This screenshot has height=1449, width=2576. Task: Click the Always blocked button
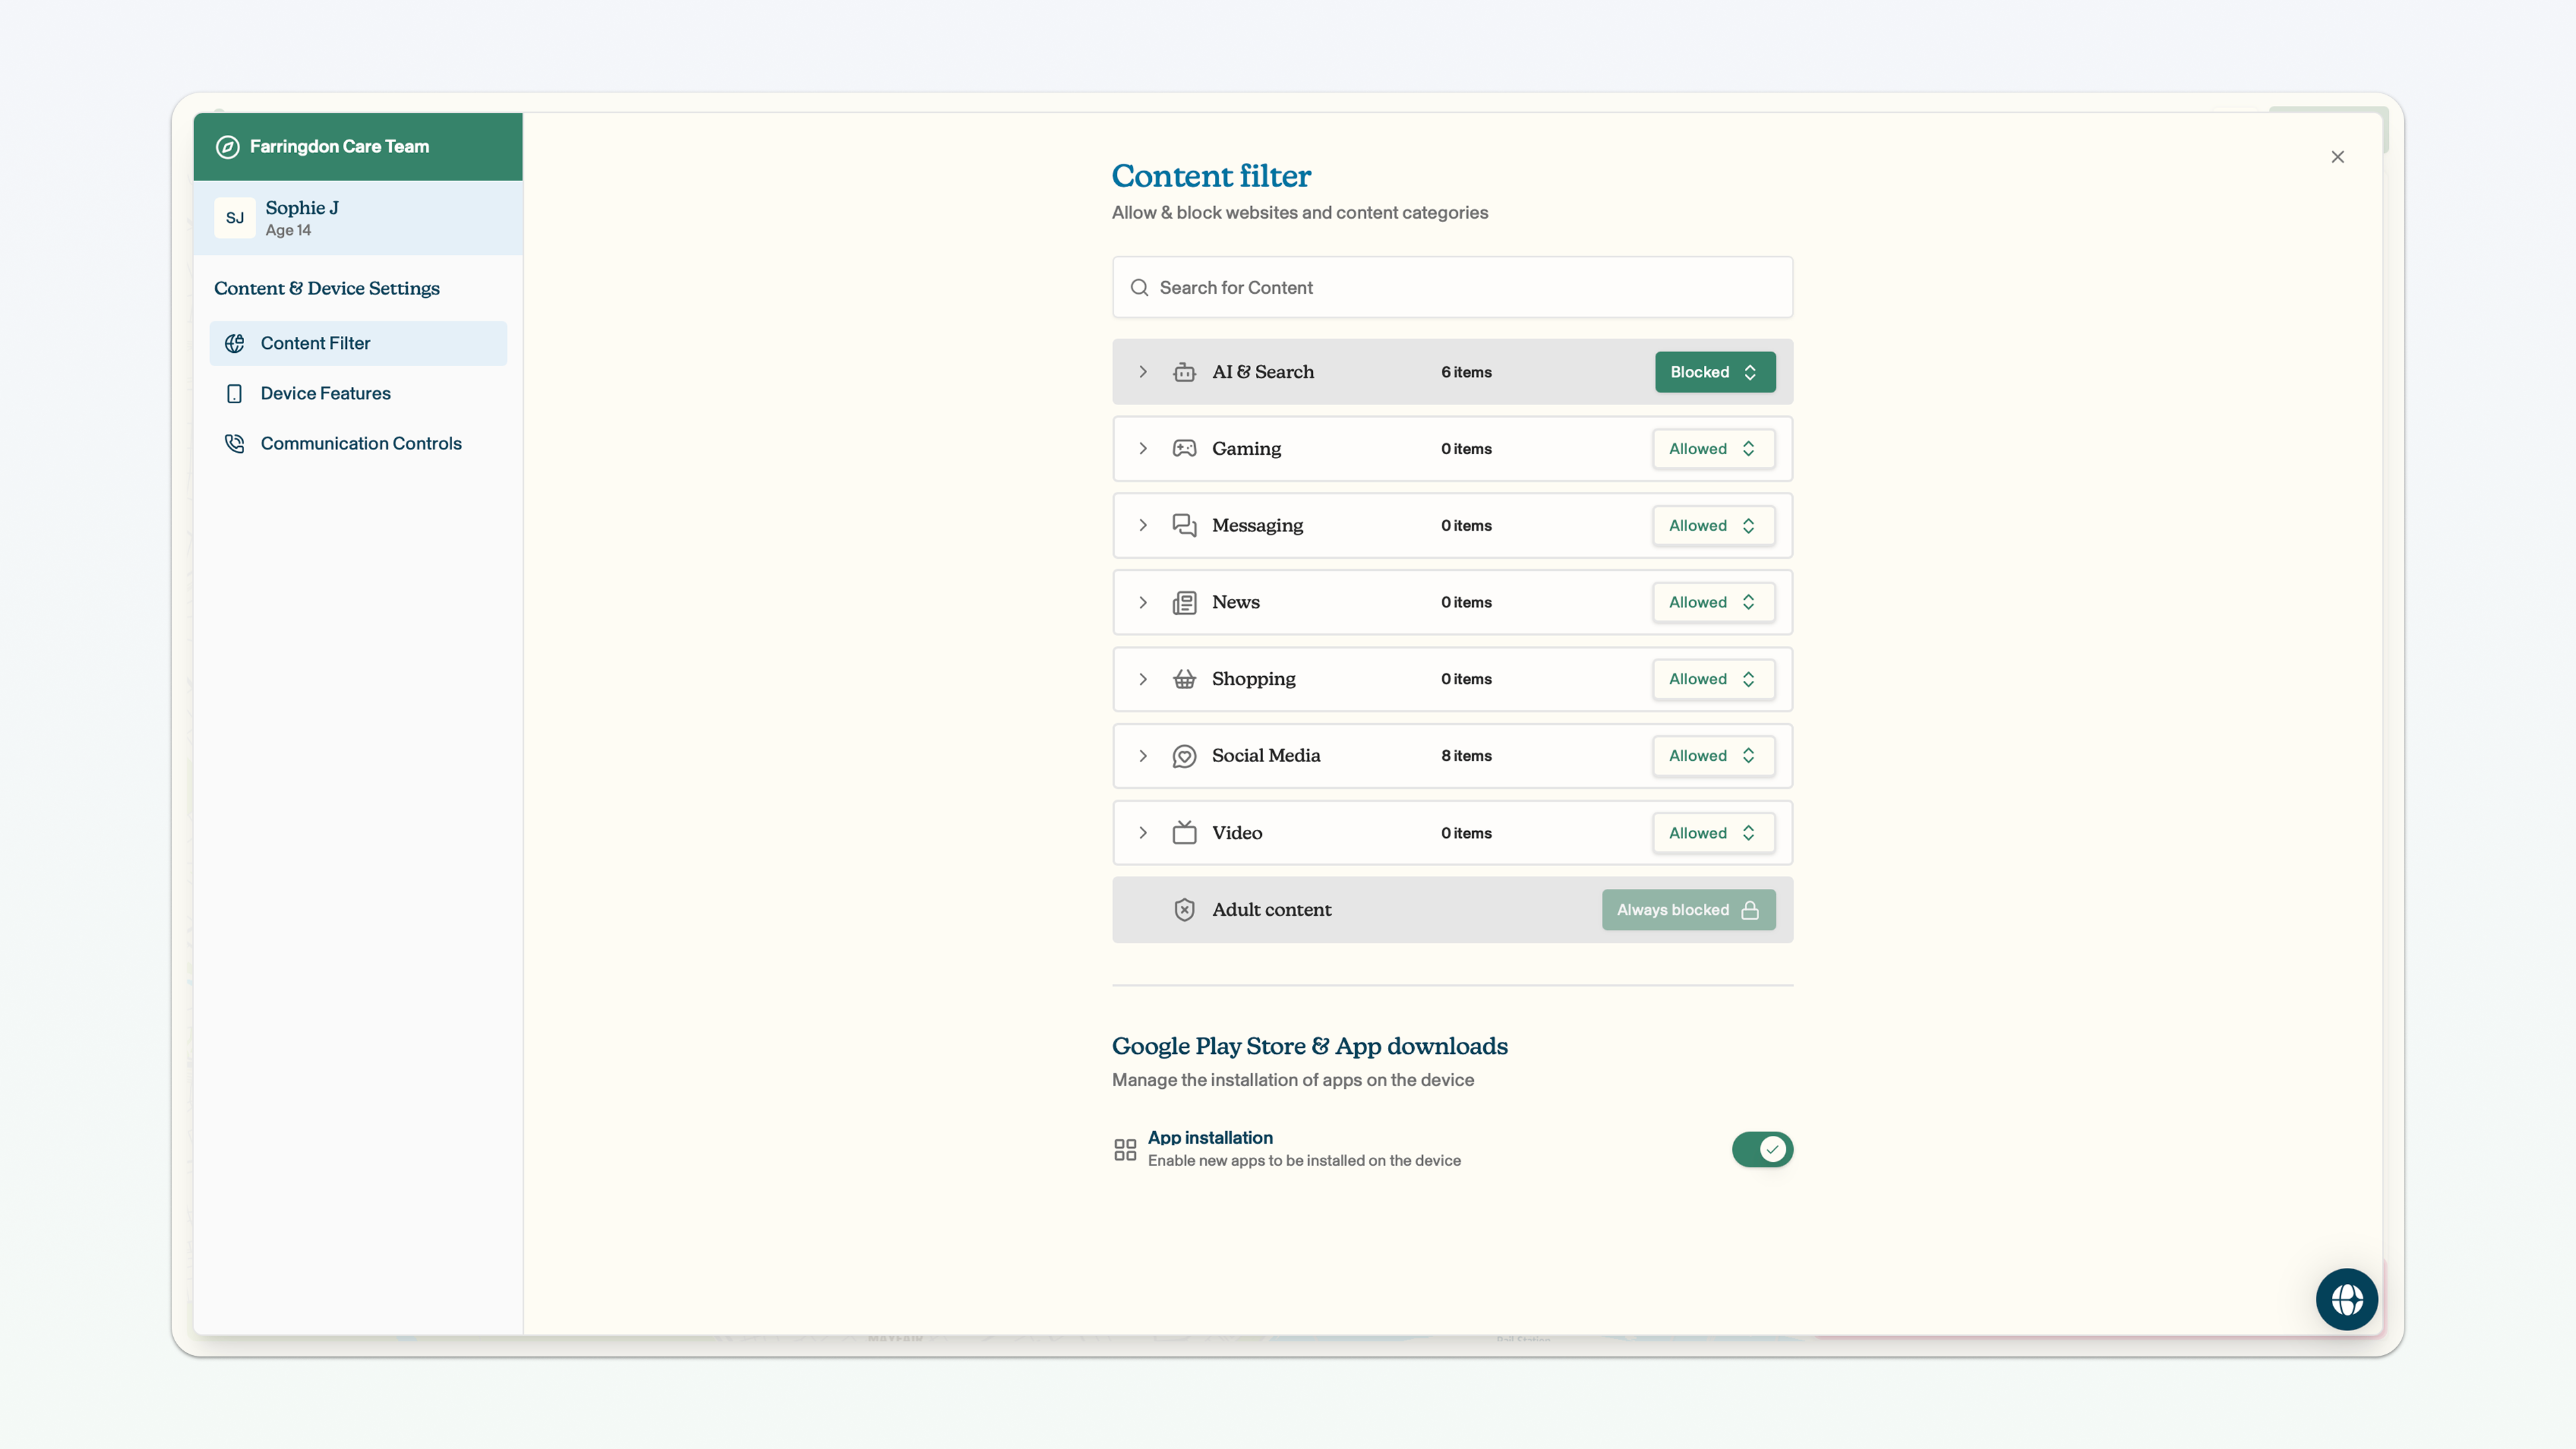tap(1688, 910)
